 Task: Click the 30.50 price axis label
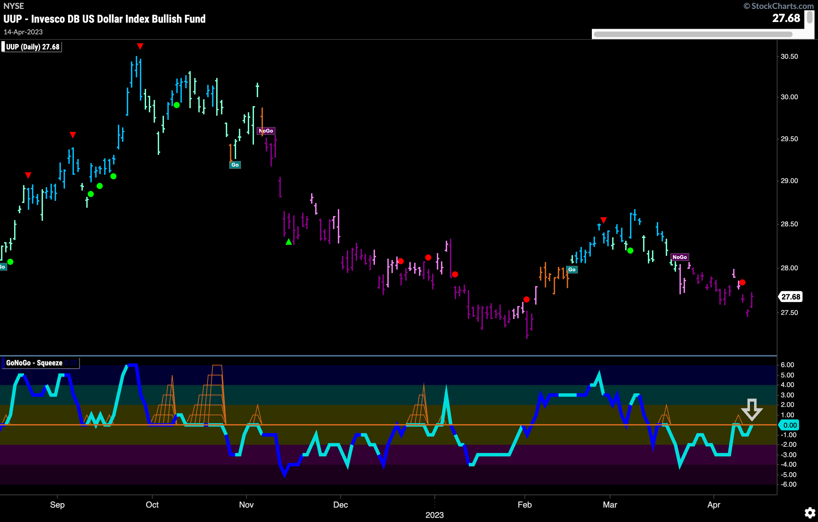(789, 56)
